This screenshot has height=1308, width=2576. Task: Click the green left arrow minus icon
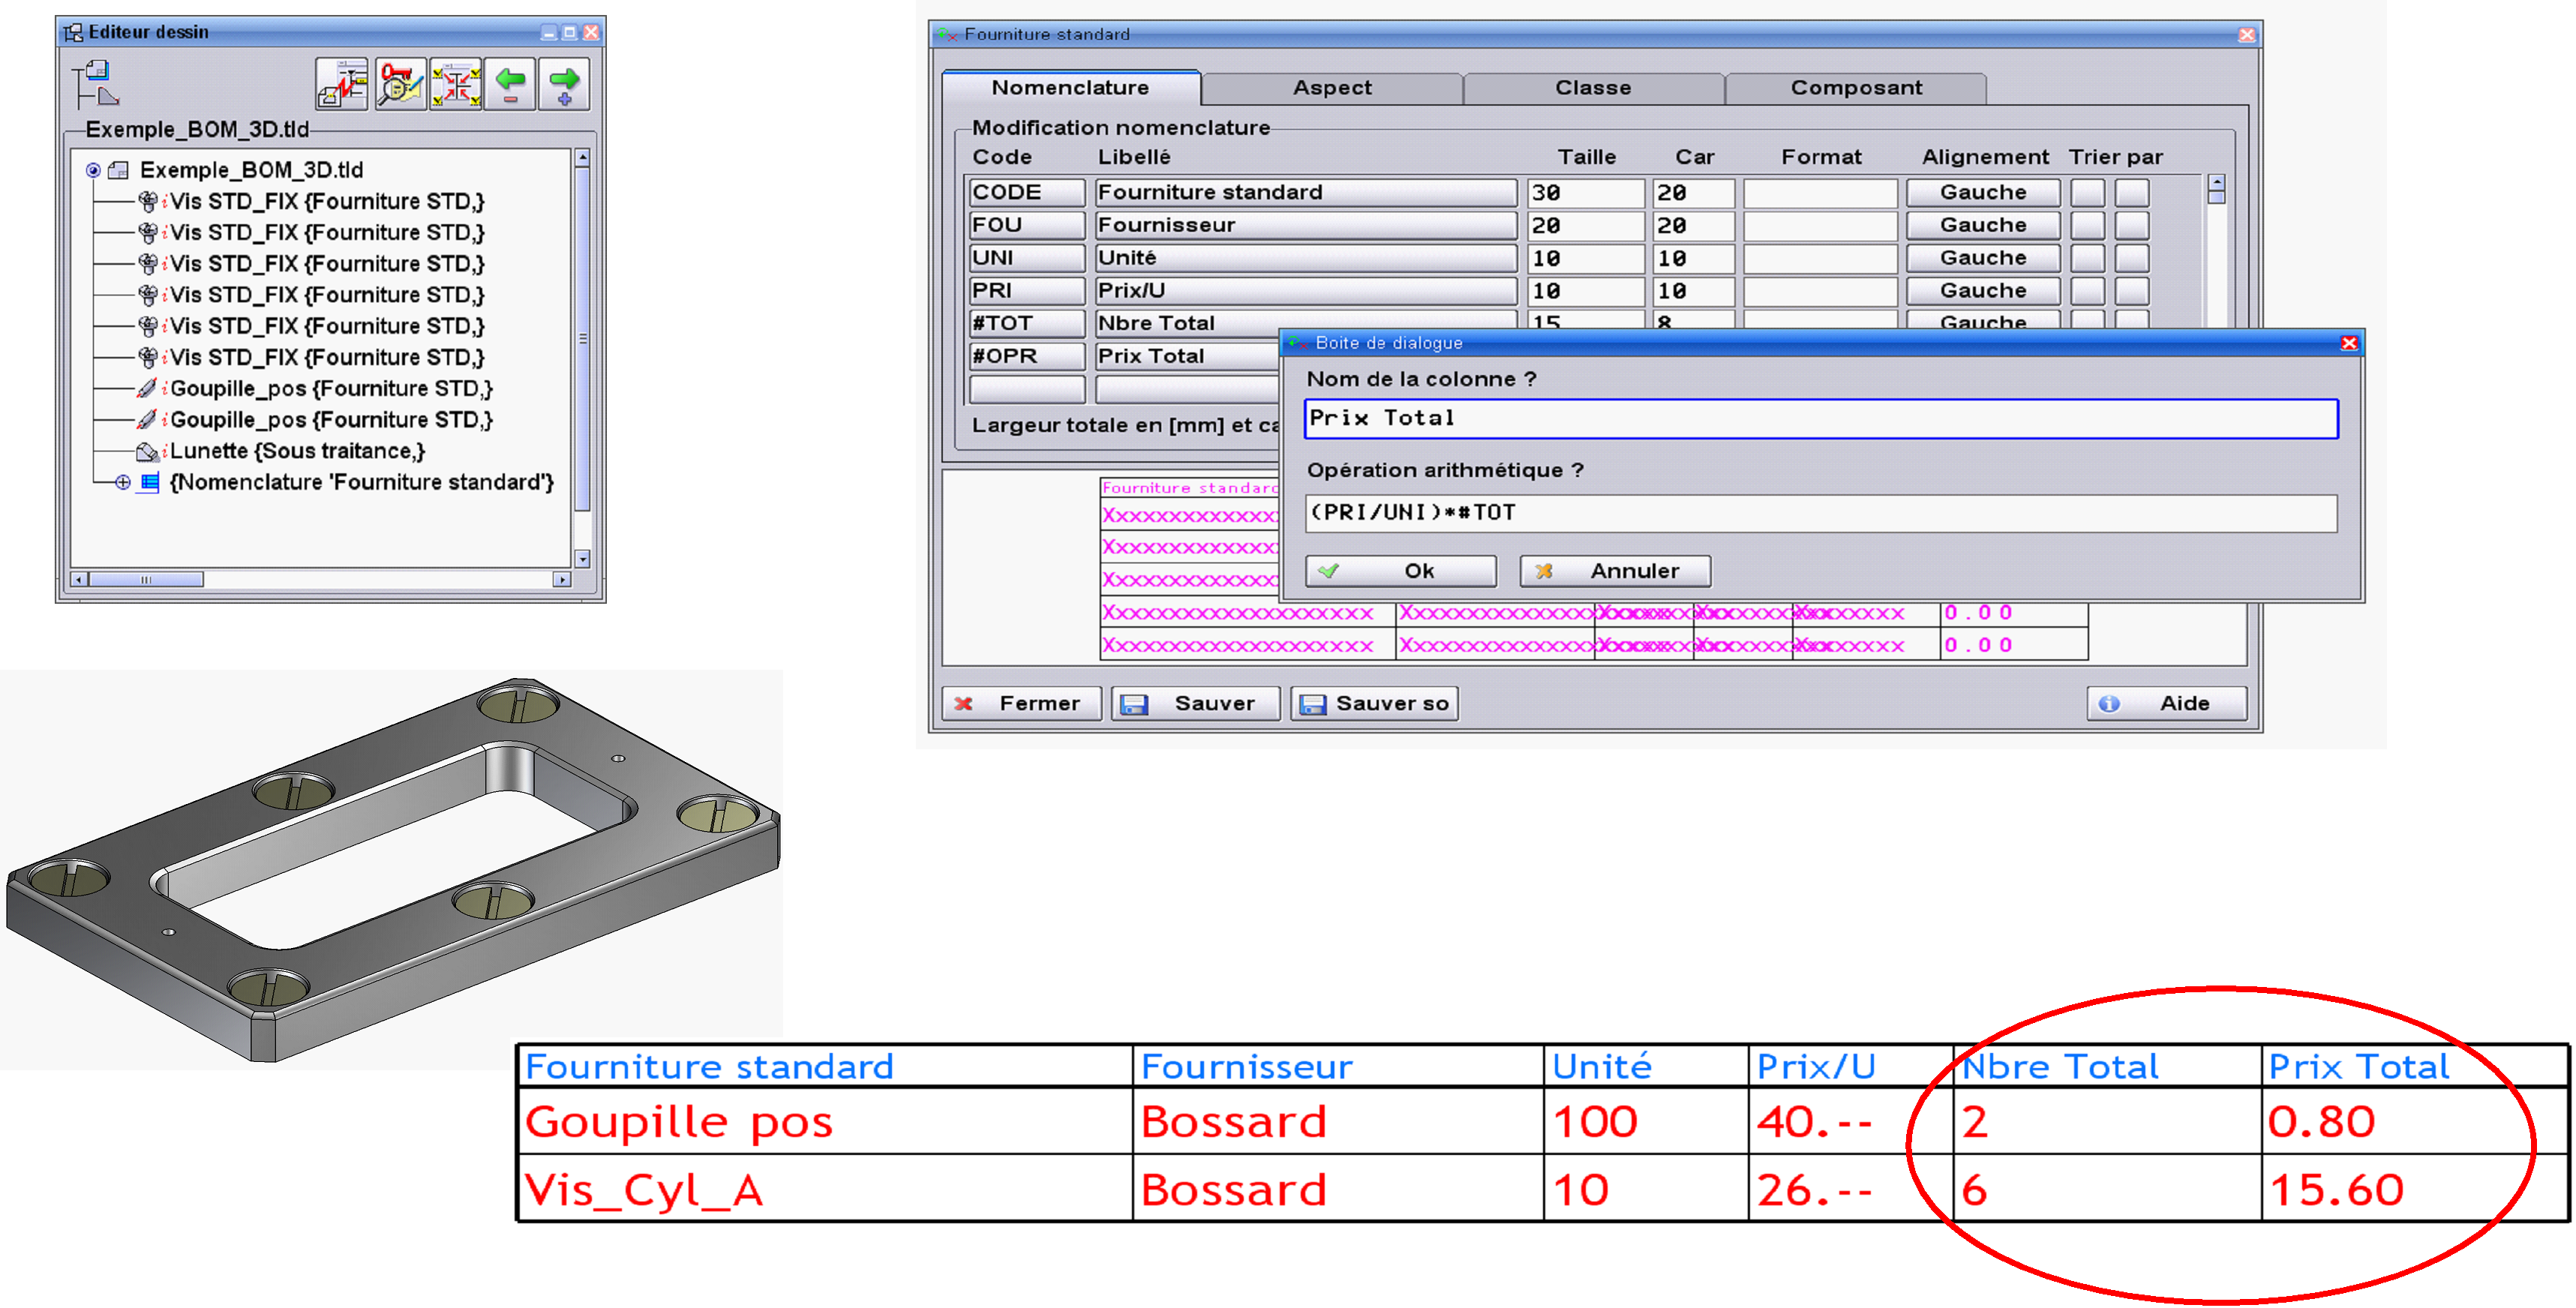click(510, 85)
